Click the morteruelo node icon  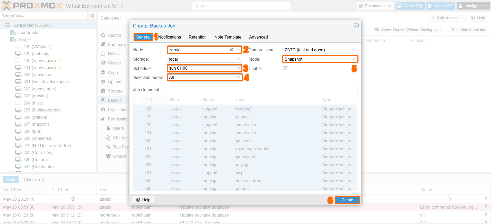13,32
